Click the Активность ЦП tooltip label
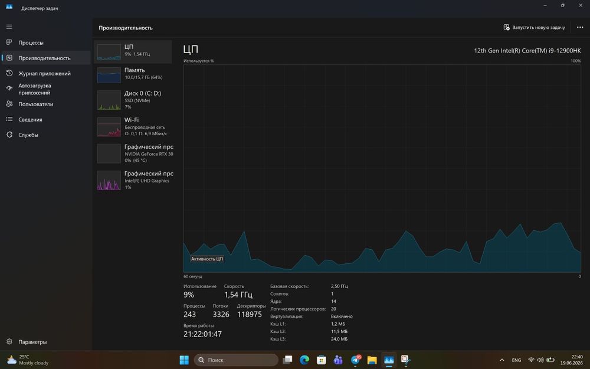This screenshot has width=590, height=369. pyautogui.click(x=207, y=259)
